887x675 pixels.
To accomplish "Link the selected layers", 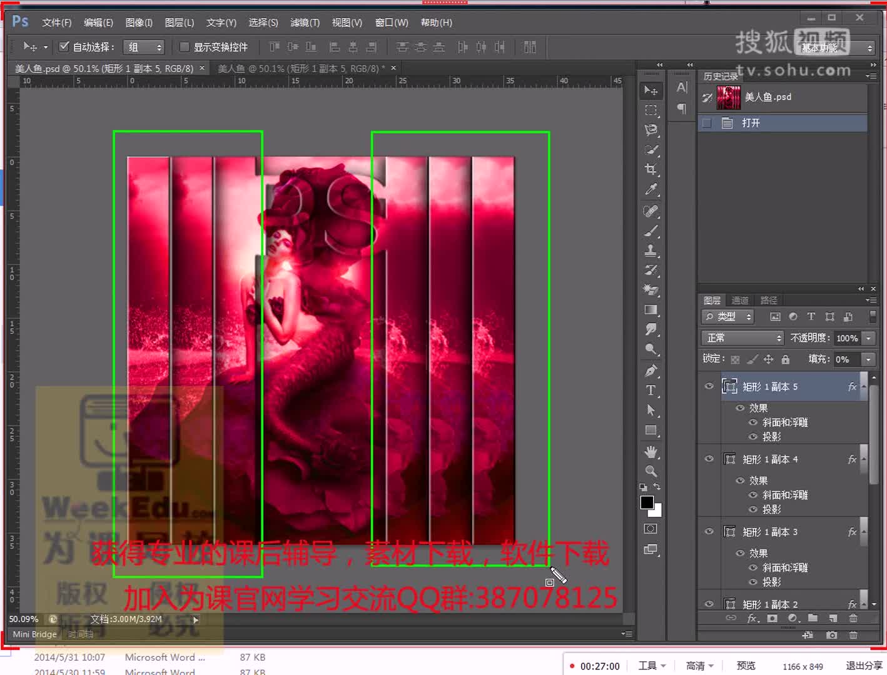I will coord(731,618).
